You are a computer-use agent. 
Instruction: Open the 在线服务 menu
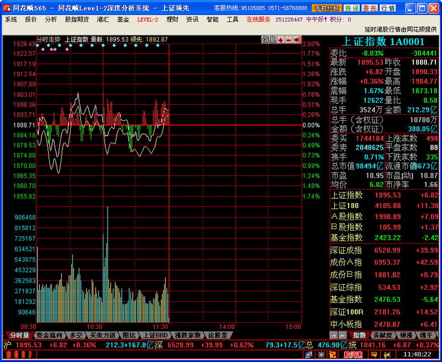259,19
